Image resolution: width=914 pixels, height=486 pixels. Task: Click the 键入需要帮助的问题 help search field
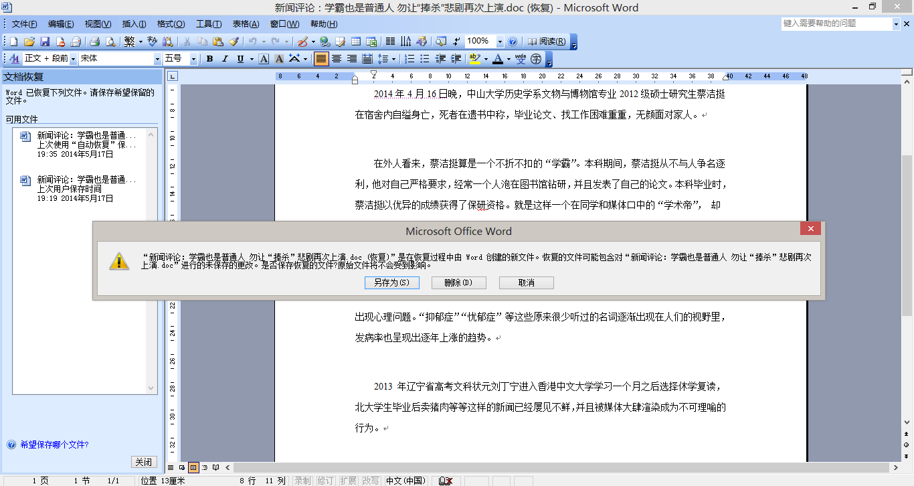[836, 23]
